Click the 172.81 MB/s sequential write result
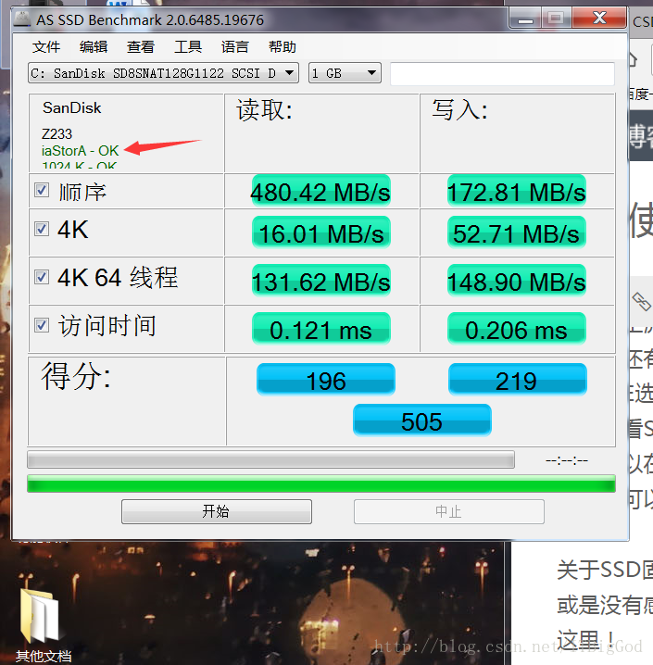The image size is (653, 665). point(517,192)
